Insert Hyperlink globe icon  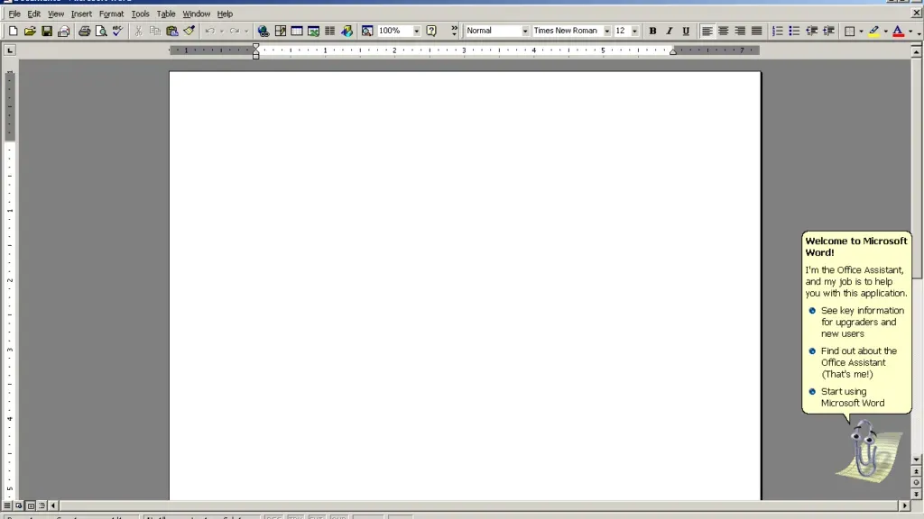pos(263,32)
